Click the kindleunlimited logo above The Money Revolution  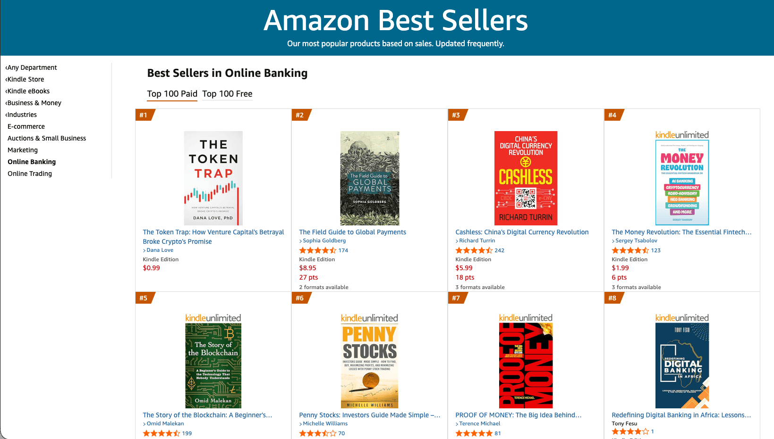click(681, 134)
